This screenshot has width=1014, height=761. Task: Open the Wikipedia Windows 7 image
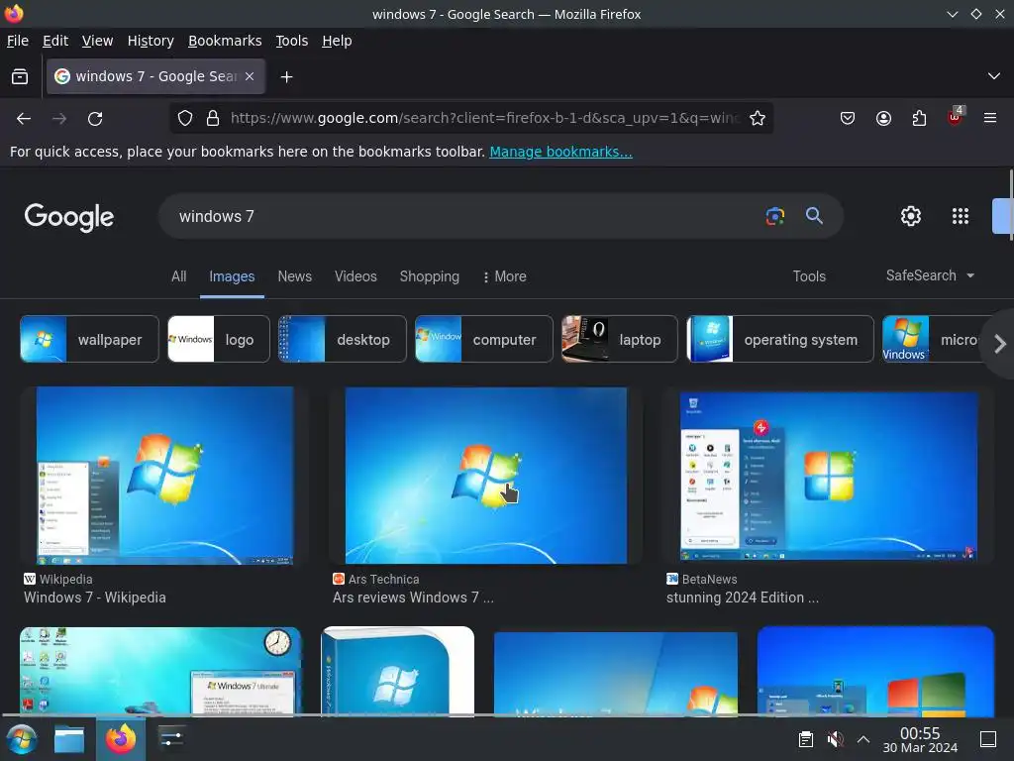pos(165,476)
